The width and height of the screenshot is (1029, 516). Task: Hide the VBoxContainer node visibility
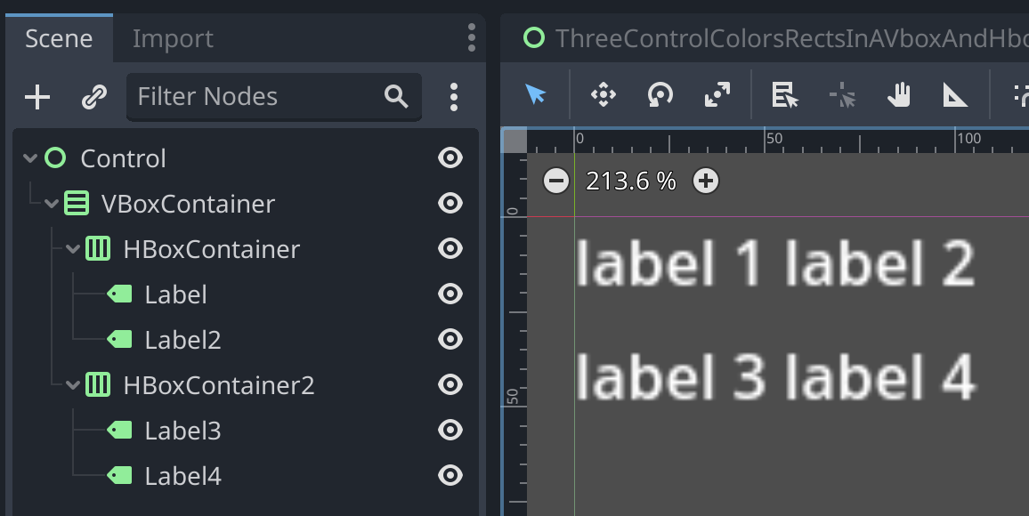[450, 204]
